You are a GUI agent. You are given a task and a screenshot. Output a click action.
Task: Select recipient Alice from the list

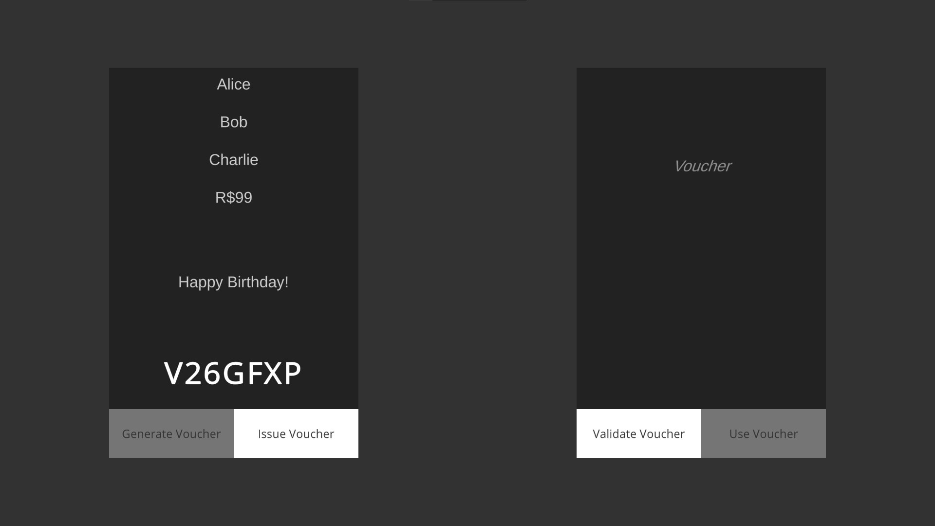coord(234,84)
